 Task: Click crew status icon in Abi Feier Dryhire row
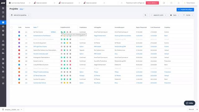tap(62, 32)
